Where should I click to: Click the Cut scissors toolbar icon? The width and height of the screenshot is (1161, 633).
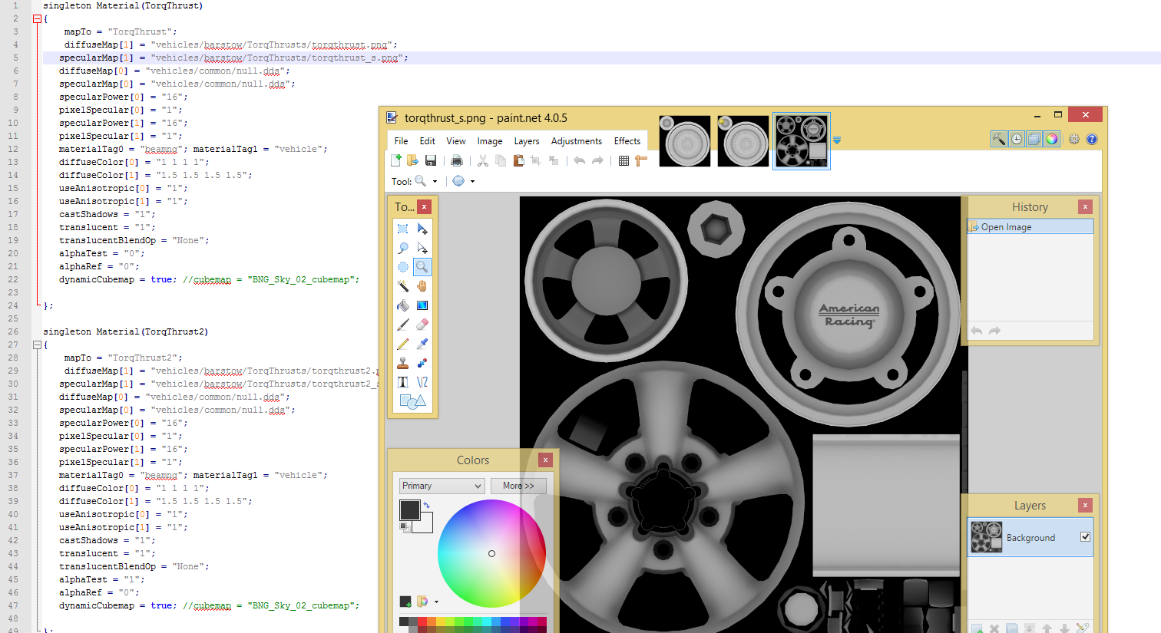[483, 160]
